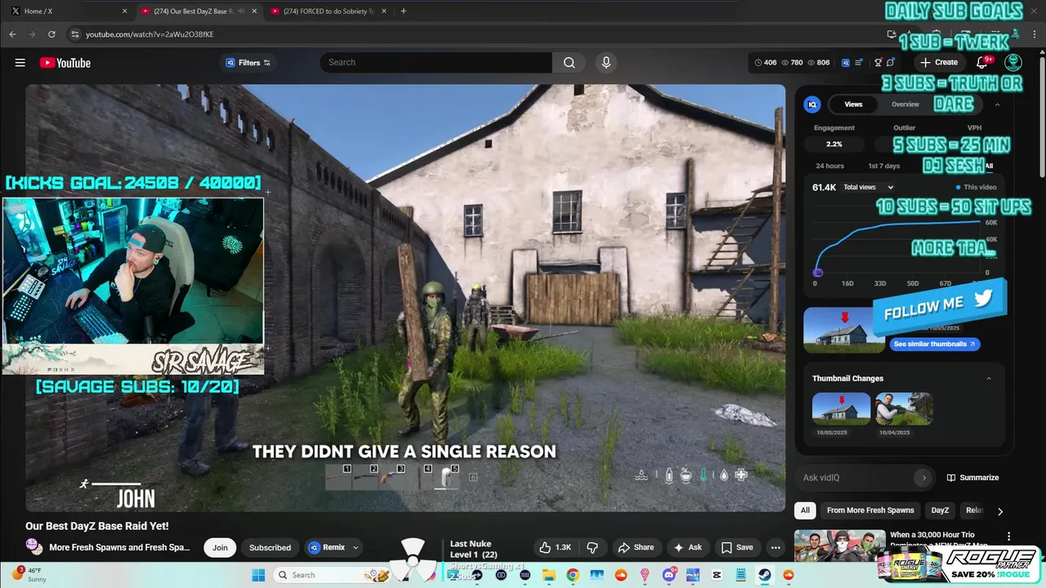Screen dimensions: 1046x588
Task: Reload the page with the refresh icon
Action: 51,34
